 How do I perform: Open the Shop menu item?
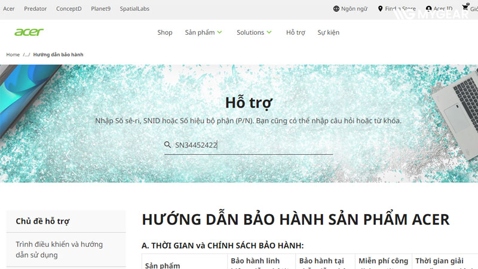pyautogui.click(x=165, y=32)
